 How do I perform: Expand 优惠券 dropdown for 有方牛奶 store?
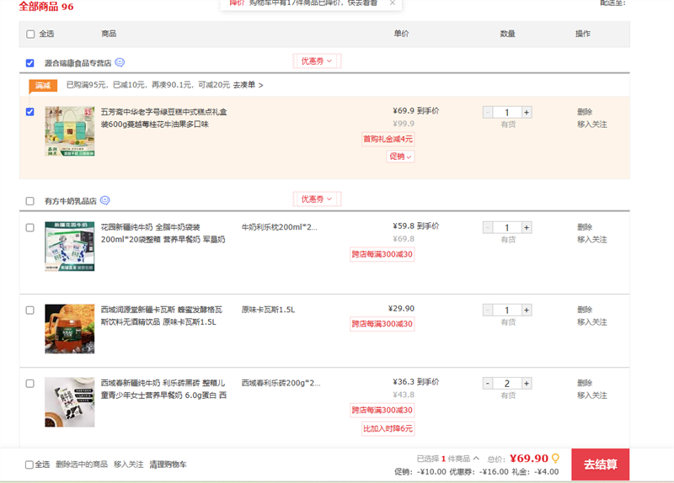pyautogui.click(x=317, y=199)
